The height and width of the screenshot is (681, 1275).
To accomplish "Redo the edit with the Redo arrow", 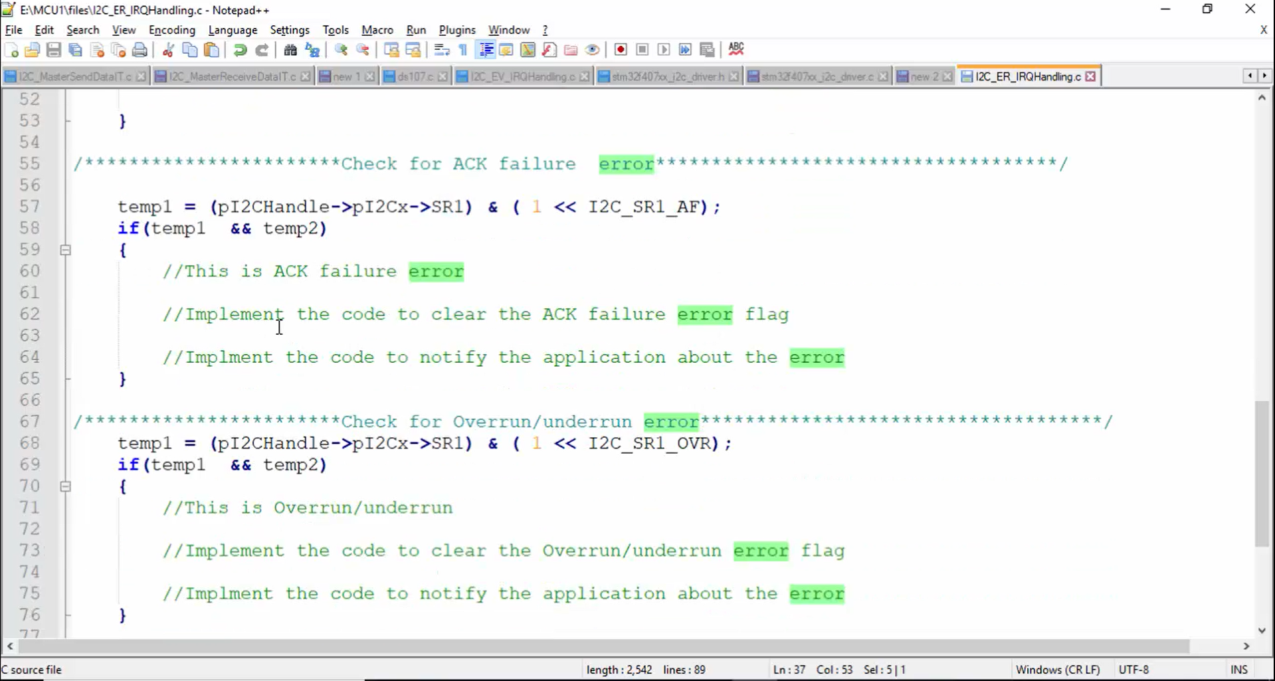I will coord(262,50).
